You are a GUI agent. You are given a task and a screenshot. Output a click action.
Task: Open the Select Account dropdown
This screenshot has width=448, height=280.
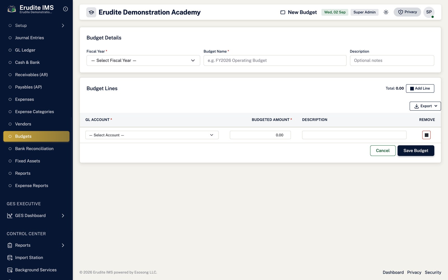click(152, 135)
